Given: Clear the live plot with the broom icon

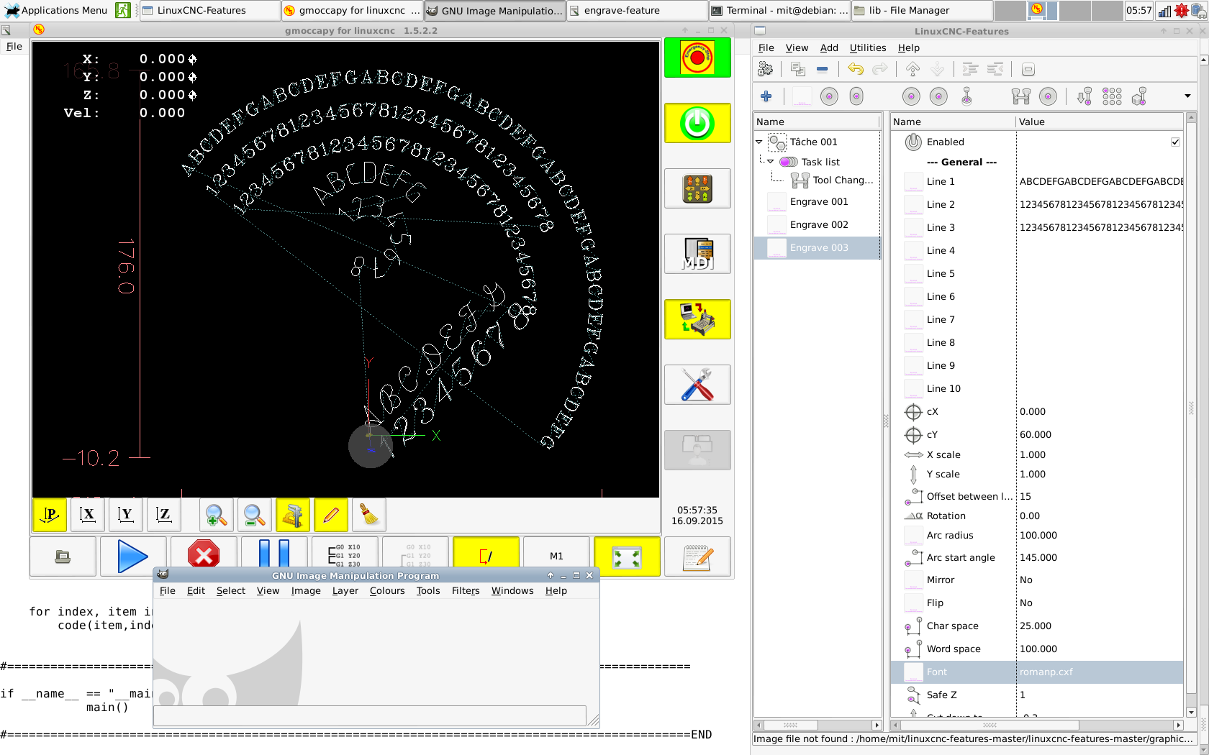Looking at the screenshot, I should 369,515.
